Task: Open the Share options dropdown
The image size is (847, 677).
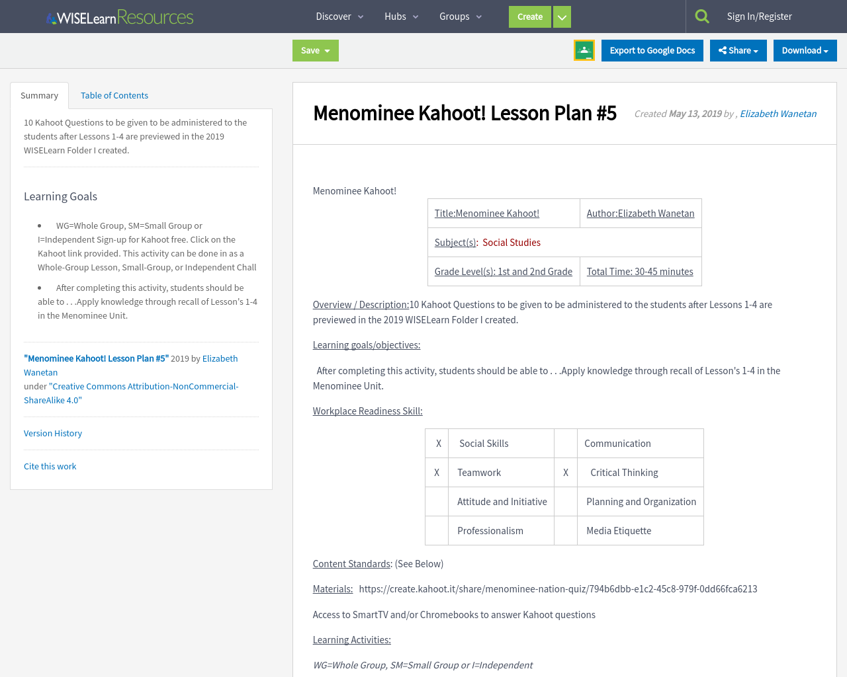Action: (x=738, y=50)
